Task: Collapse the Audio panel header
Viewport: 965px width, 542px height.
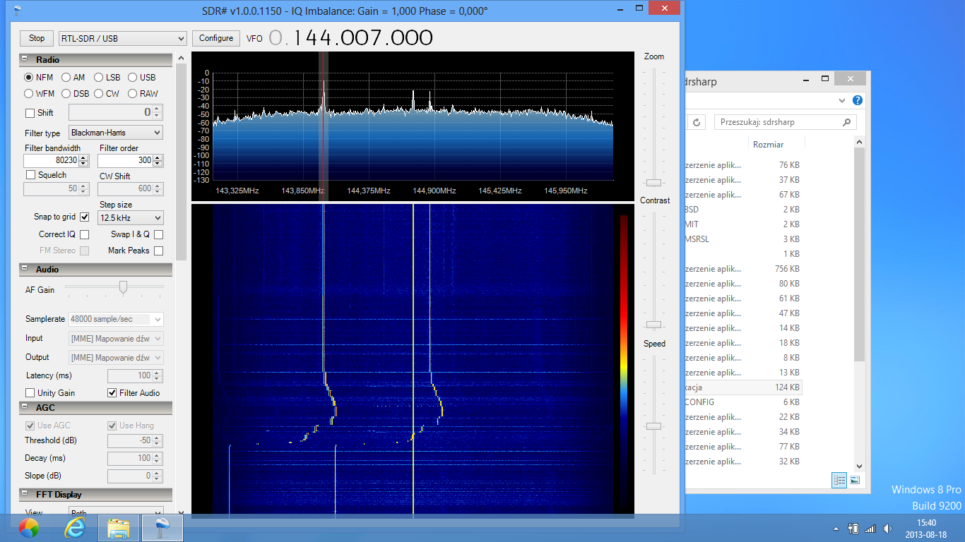Action: 24,270
